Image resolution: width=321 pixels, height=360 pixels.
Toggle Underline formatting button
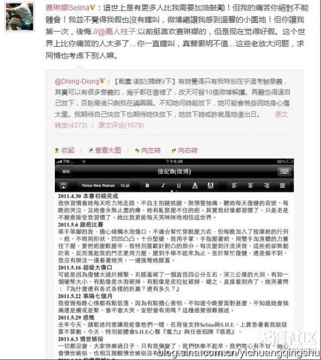pos(179,186)
